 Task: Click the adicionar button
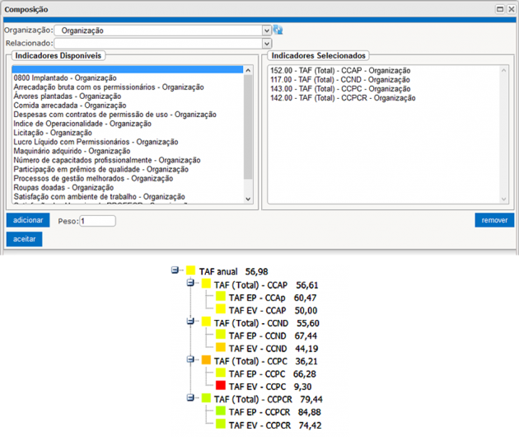28,220
